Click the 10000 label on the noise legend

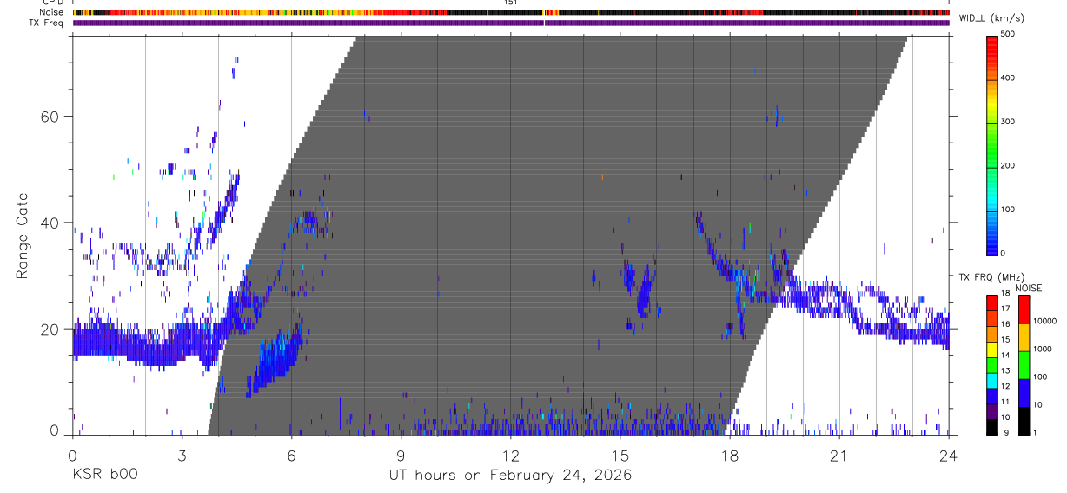(x=1046, y=321)
